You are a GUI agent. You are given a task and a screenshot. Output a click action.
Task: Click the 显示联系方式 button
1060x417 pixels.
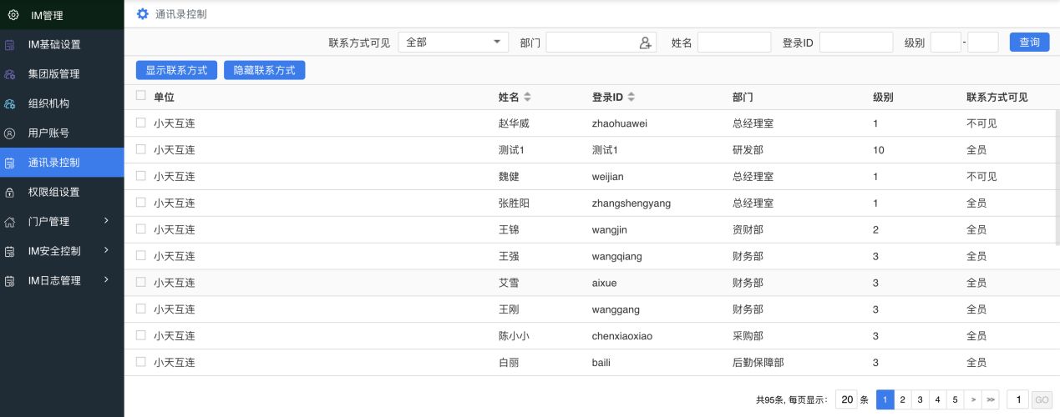click(x=176, y=71)
